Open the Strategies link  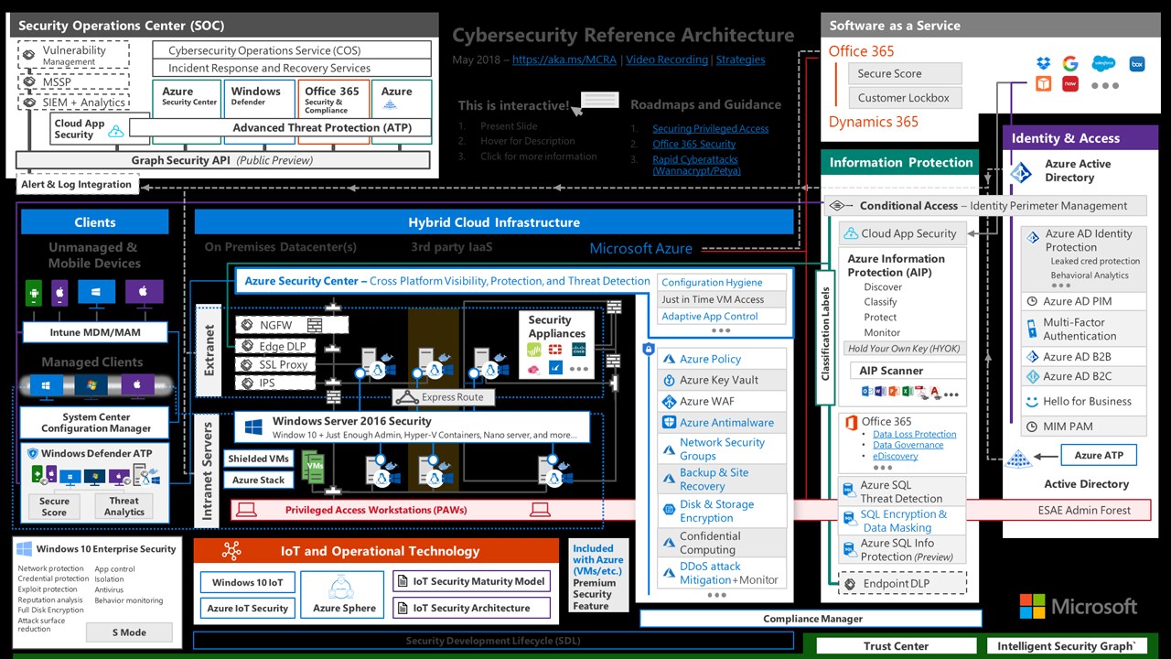[x=740, y=59]
